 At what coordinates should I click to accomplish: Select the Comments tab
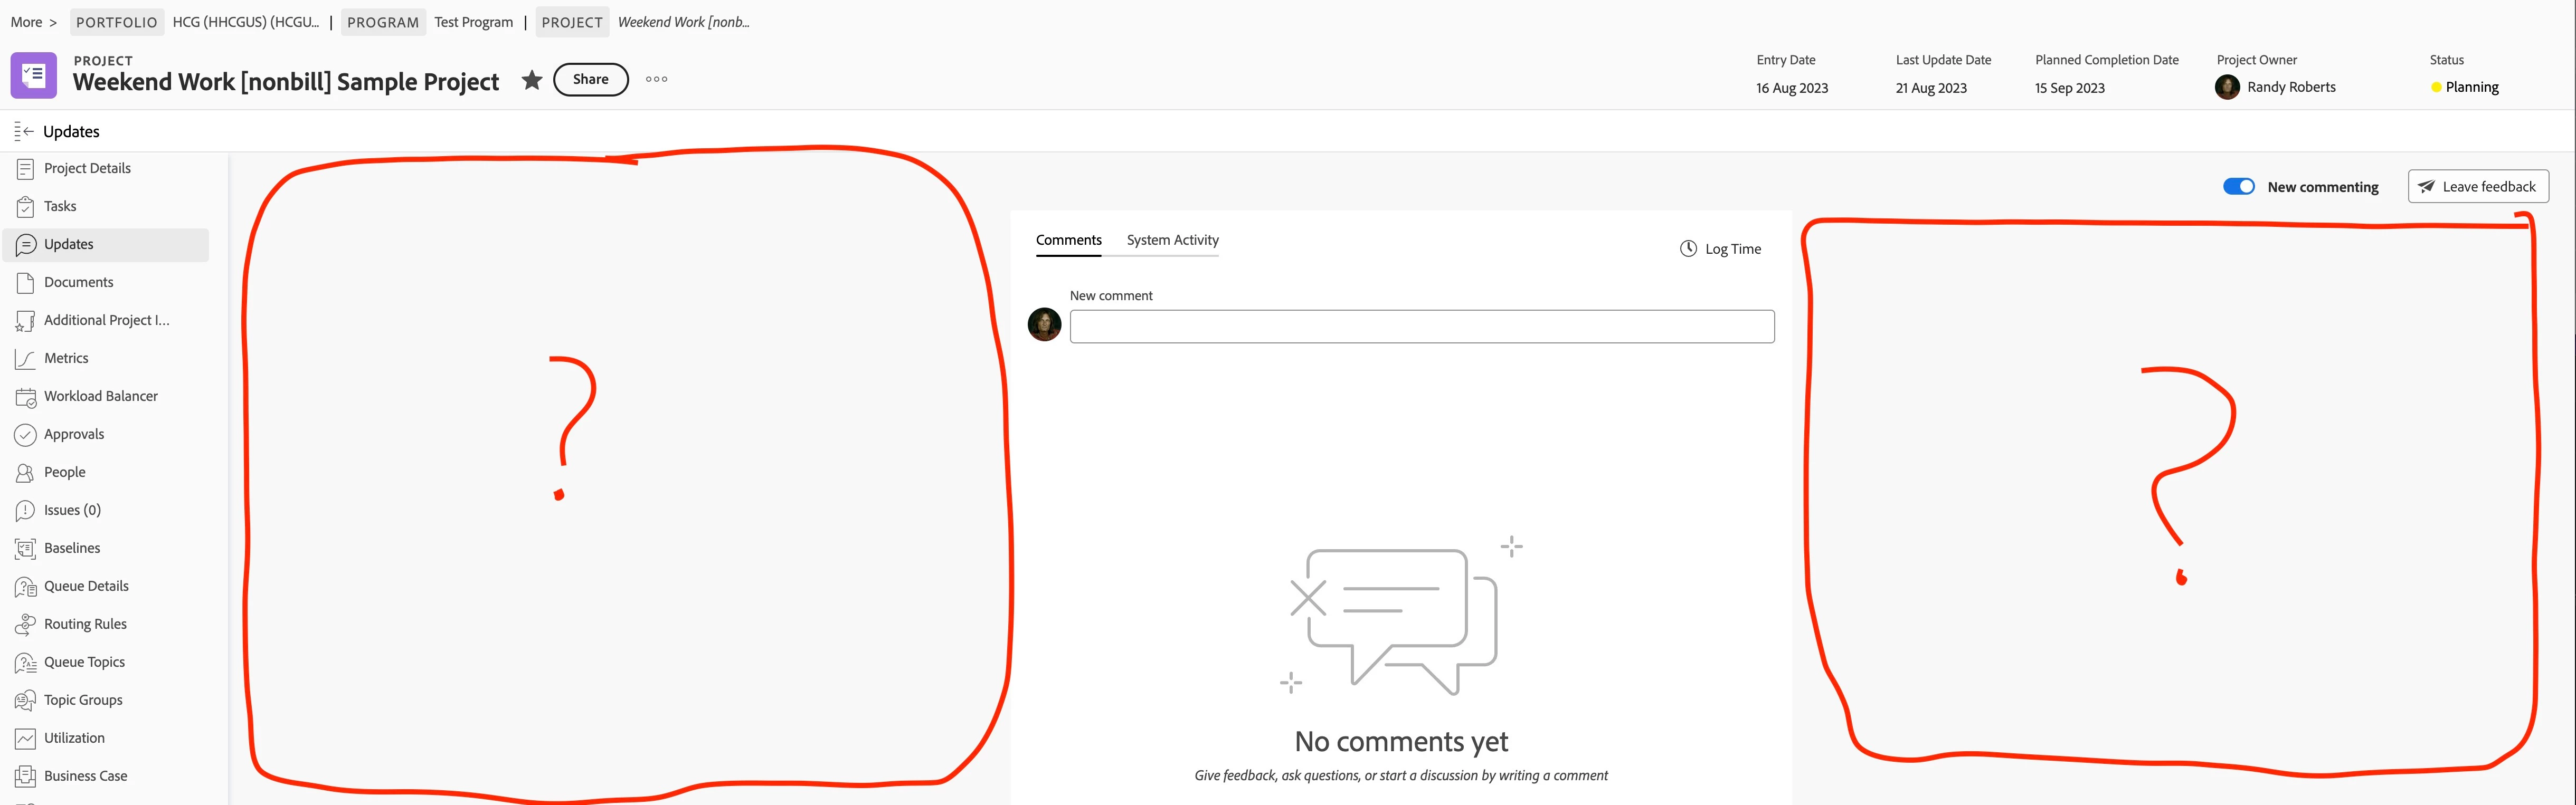[x=1068, y=239]
